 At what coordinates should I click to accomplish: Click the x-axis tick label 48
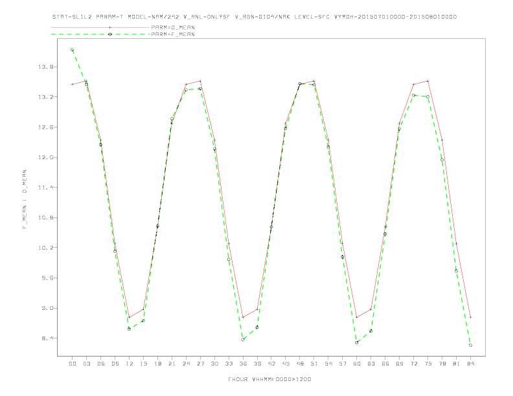(300, 364)
